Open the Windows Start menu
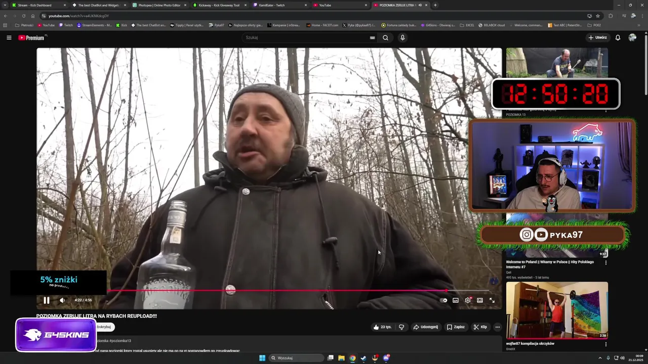This screenshot has width=648, height=364. pos(262,358)
